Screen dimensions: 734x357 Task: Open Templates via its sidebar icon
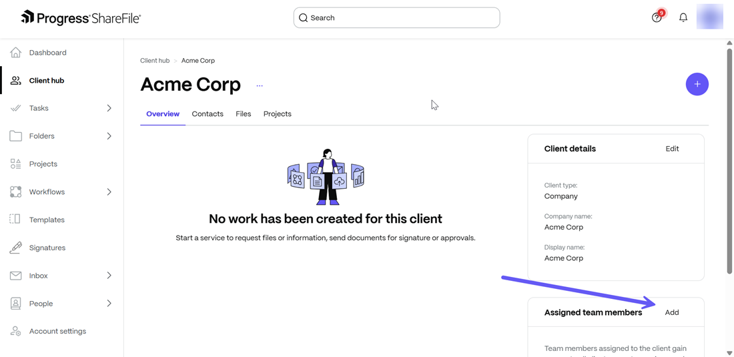tap(16, 220)
